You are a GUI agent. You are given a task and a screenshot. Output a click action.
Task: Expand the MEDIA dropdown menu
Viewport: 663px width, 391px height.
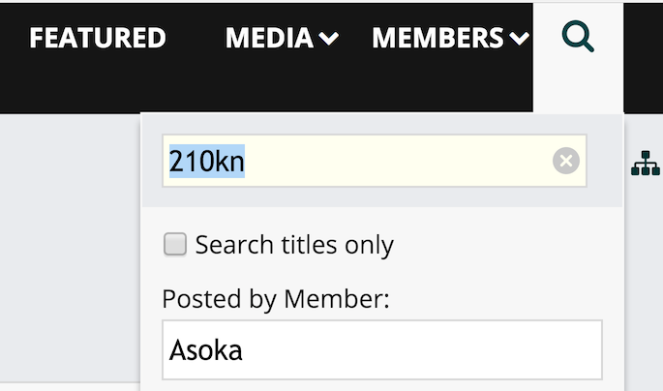[282, 38]
